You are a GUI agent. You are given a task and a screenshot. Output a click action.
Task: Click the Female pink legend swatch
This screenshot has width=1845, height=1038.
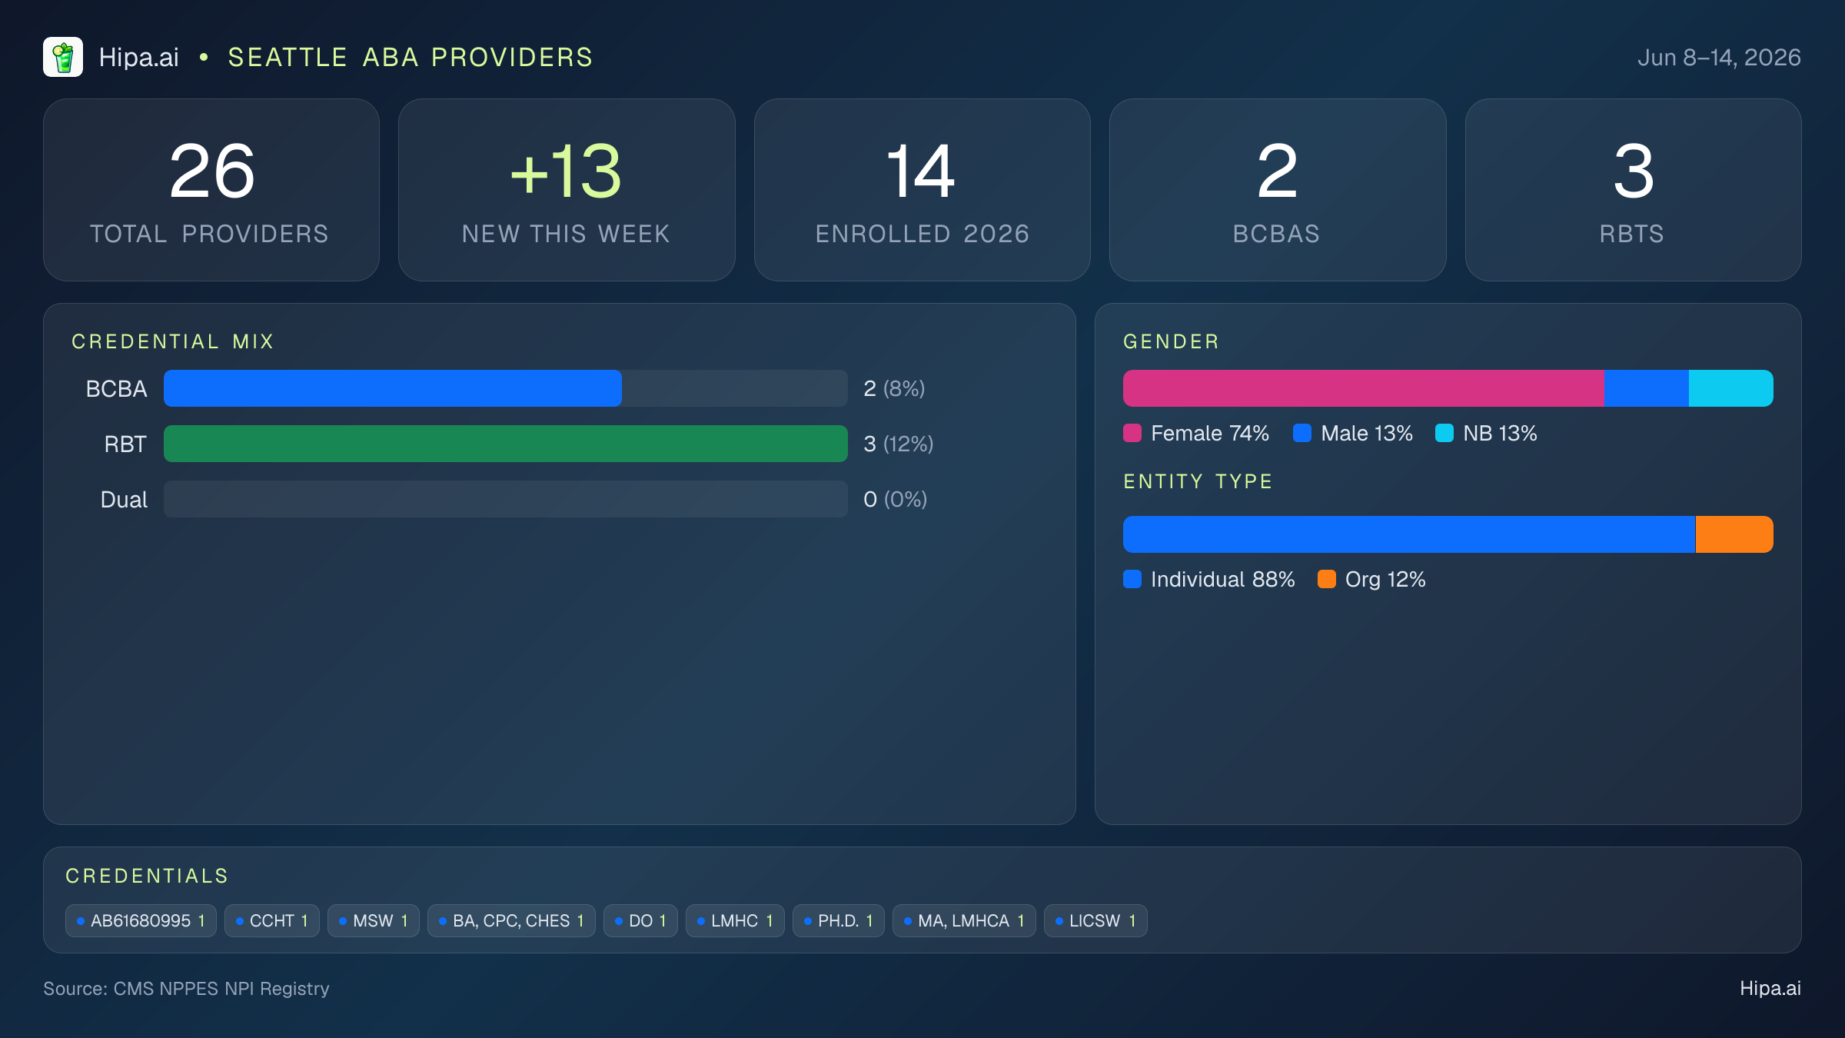point(1132,433)
